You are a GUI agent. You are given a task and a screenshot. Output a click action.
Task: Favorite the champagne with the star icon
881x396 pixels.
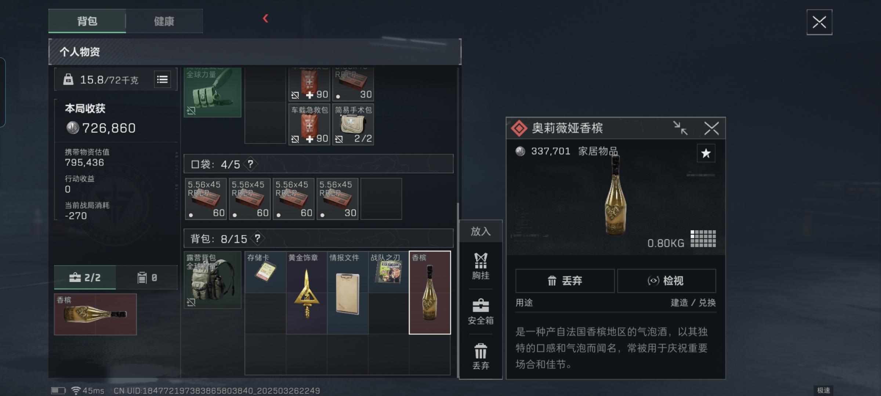point(706,153)
